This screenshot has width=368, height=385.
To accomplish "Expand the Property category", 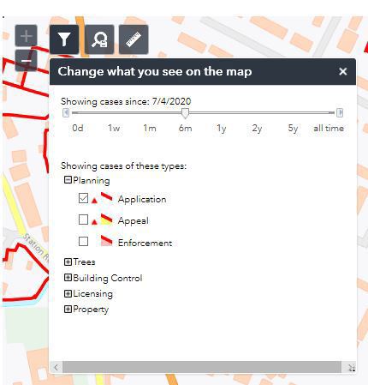I will [x=68, y=309].
